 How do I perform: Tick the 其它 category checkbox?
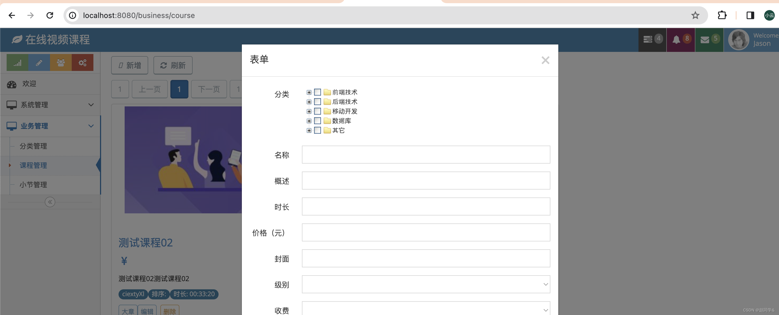(317, 130)
